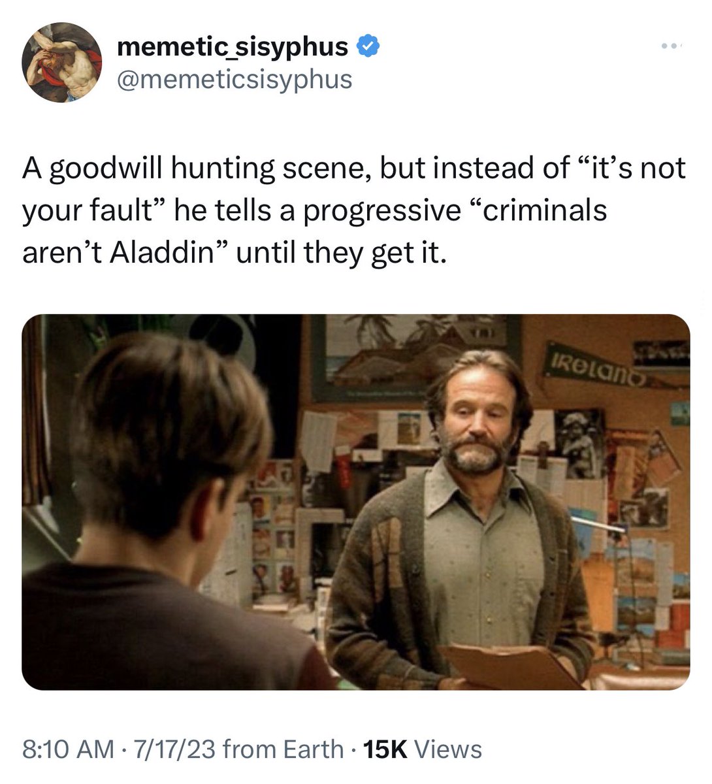The width and height of the screenshot is (712, 784).
Task: Click the word "Aladdin" in the tweet
Action: click(x=162, y=252)
